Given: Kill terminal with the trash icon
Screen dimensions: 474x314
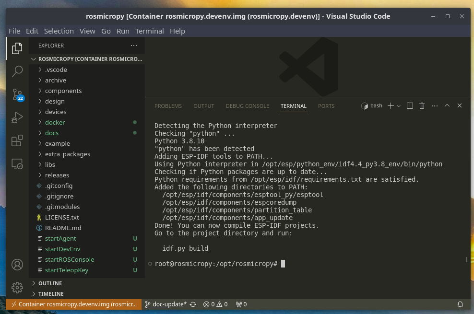Looking at the screenshot, I should tap(422, 105).
